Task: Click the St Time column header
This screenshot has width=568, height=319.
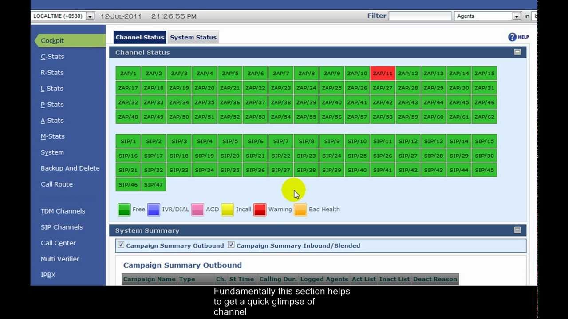Action: coord(241,279)
